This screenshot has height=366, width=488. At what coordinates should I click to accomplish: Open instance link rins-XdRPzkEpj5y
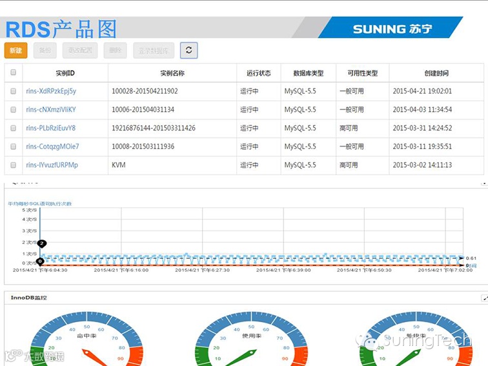coord(51,91)
